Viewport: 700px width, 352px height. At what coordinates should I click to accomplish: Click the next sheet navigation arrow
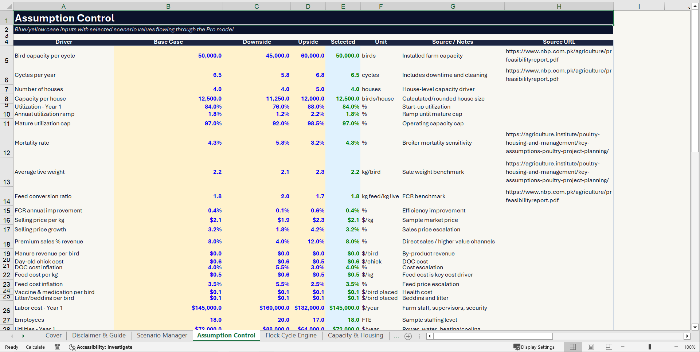[23, 336]
